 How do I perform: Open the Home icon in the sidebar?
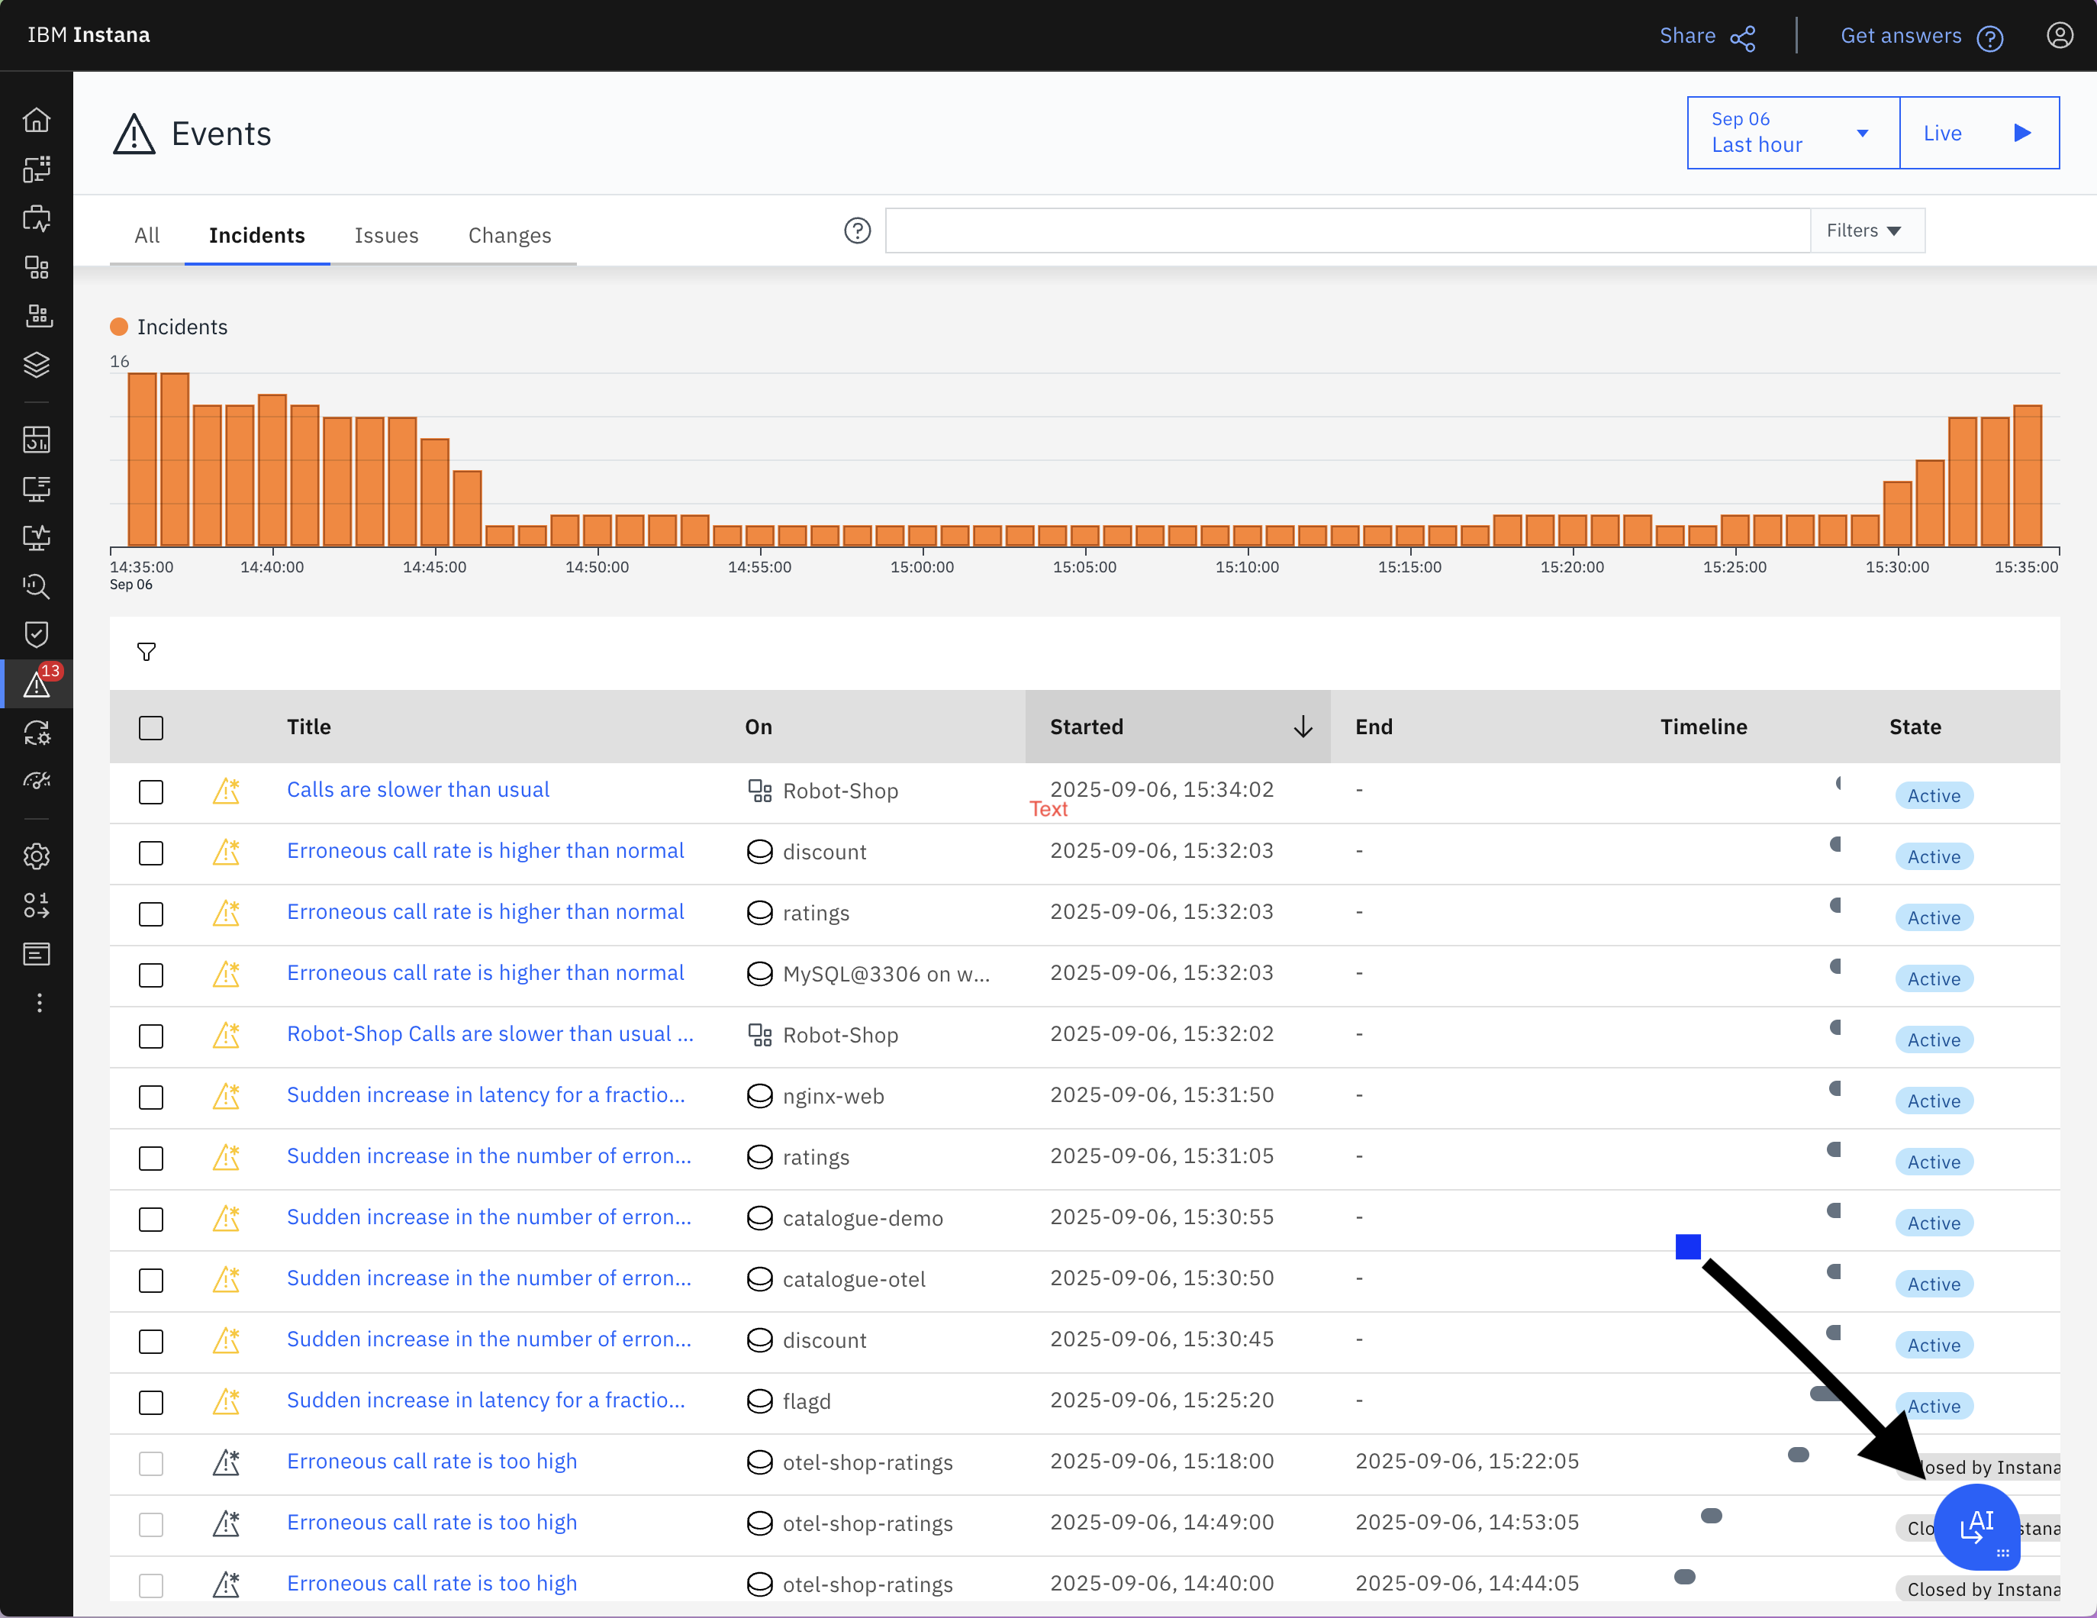(37, 120)
